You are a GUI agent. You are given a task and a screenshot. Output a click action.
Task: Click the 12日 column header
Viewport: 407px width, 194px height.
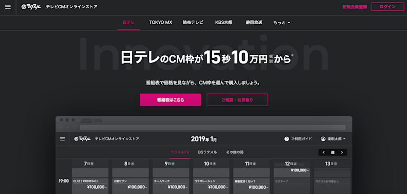[x=291, y=164]
